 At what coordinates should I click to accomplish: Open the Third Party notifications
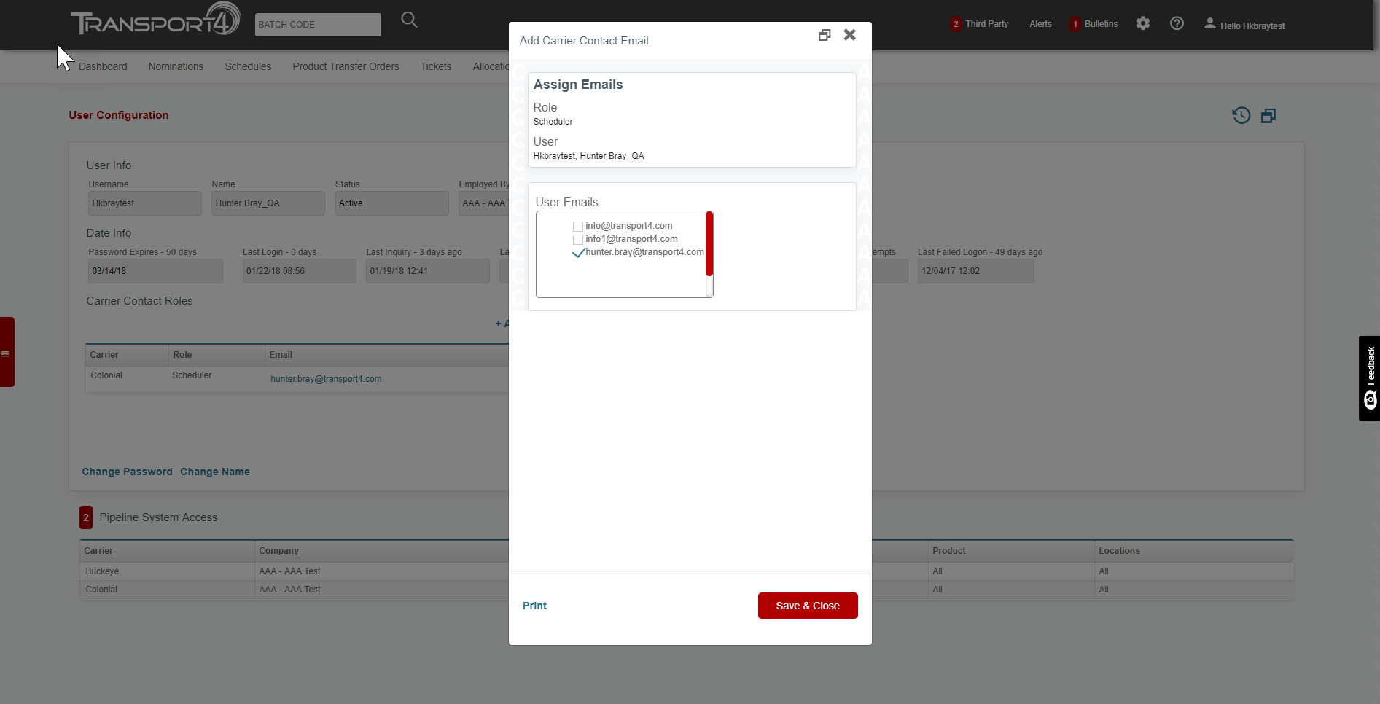point(979,24)
